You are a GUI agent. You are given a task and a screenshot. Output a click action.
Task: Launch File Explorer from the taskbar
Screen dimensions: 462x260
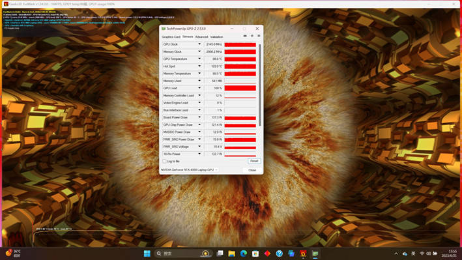[231, 253]
